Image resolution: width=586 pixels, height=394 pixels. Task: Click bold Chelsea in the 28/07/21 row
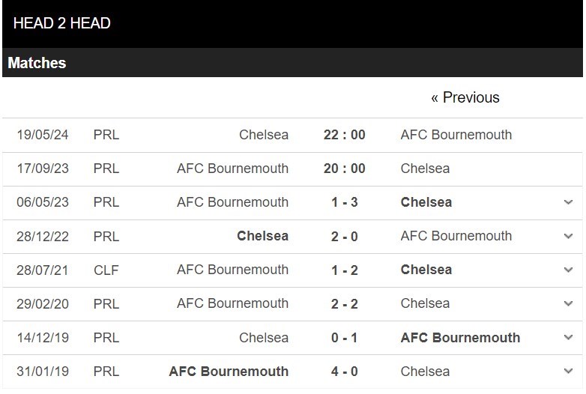(x=426, y=270)
